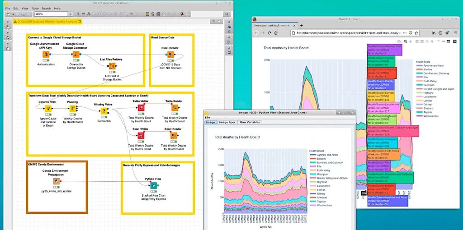This screenshot has height=230, width=463.
Task: Open the Node menu in KNIME
Action: point(35,9)
